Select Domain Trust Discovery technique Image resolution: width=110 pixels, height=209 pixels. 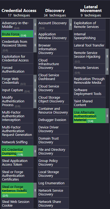tap(53, 140)
